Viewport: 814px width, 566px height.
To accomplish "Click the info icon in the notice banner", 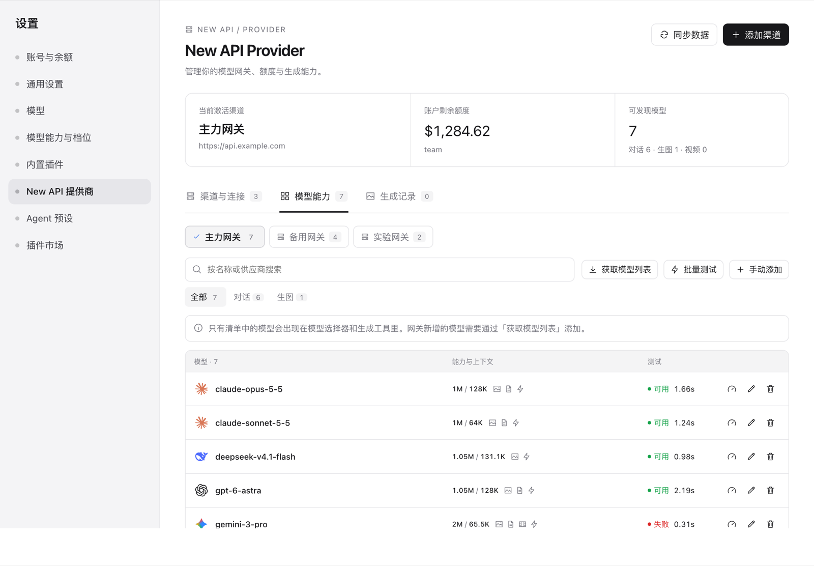I will tap(198, 328).
